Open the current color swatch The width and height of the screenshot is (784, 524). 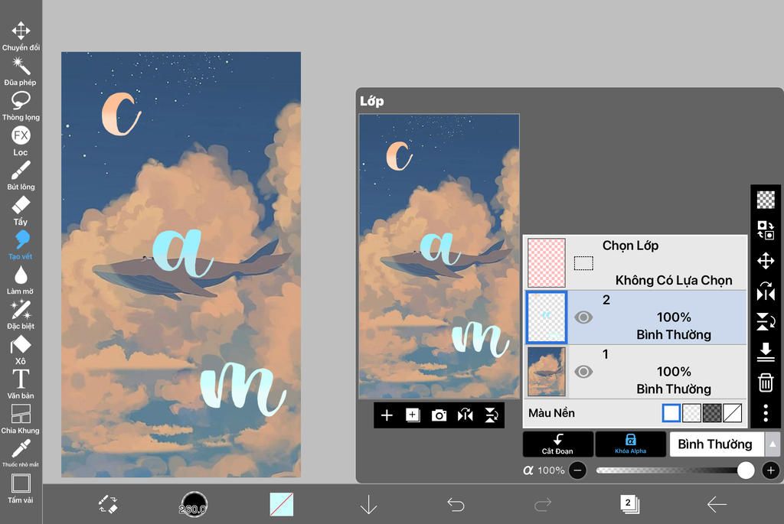(282, 505)
